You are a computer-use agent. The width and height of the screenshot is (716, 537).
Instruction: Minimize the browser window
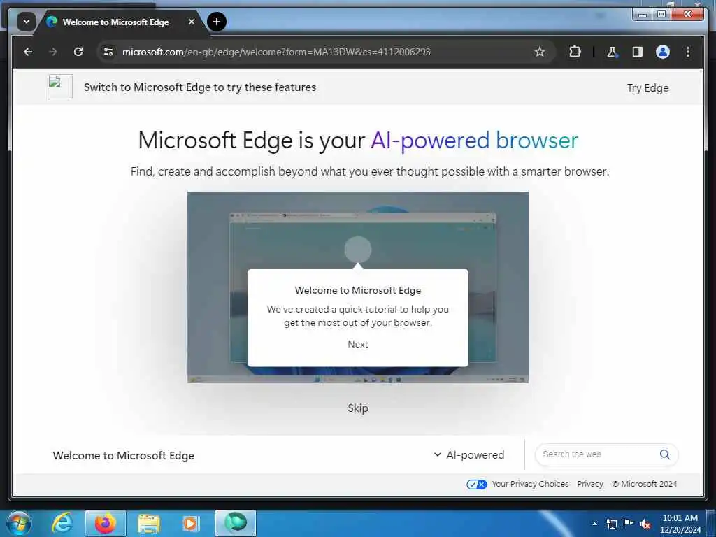[x=643, y=14]
